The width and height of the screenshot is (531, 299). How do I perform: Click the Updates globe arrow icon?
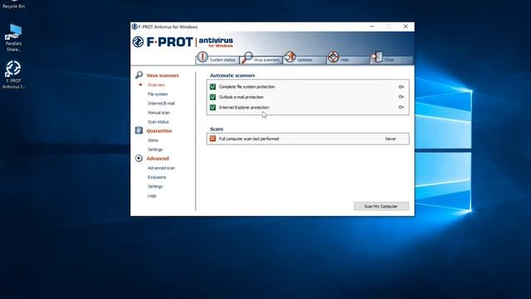click(x=290, y=56)
